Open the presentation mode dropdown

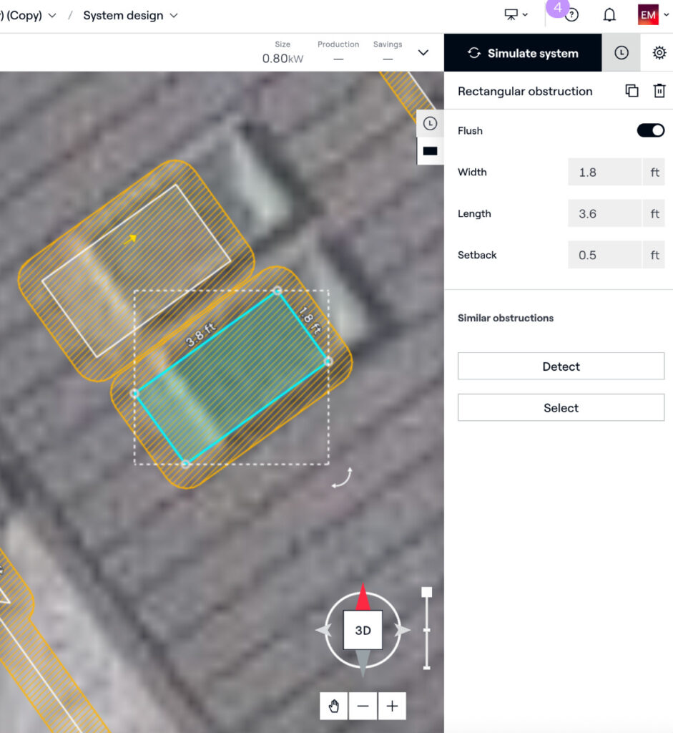point(516,15)
